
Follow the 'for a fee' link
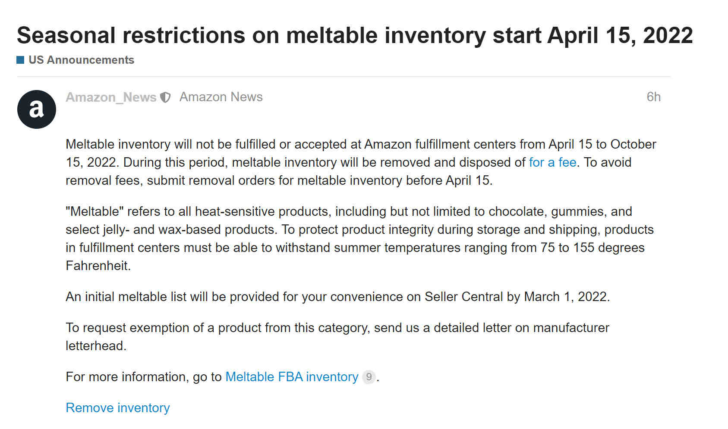[552, 162]
